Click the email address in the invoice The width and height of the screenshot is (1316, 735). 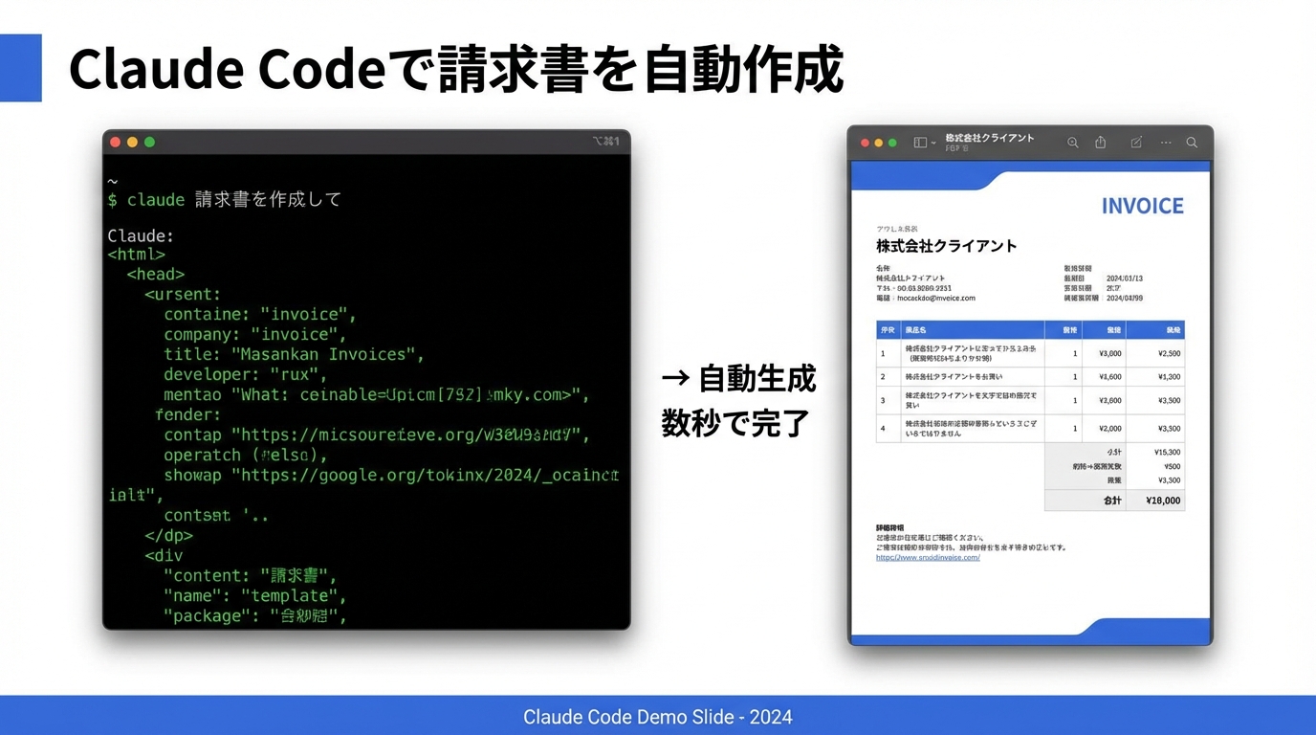click(935, 298)
